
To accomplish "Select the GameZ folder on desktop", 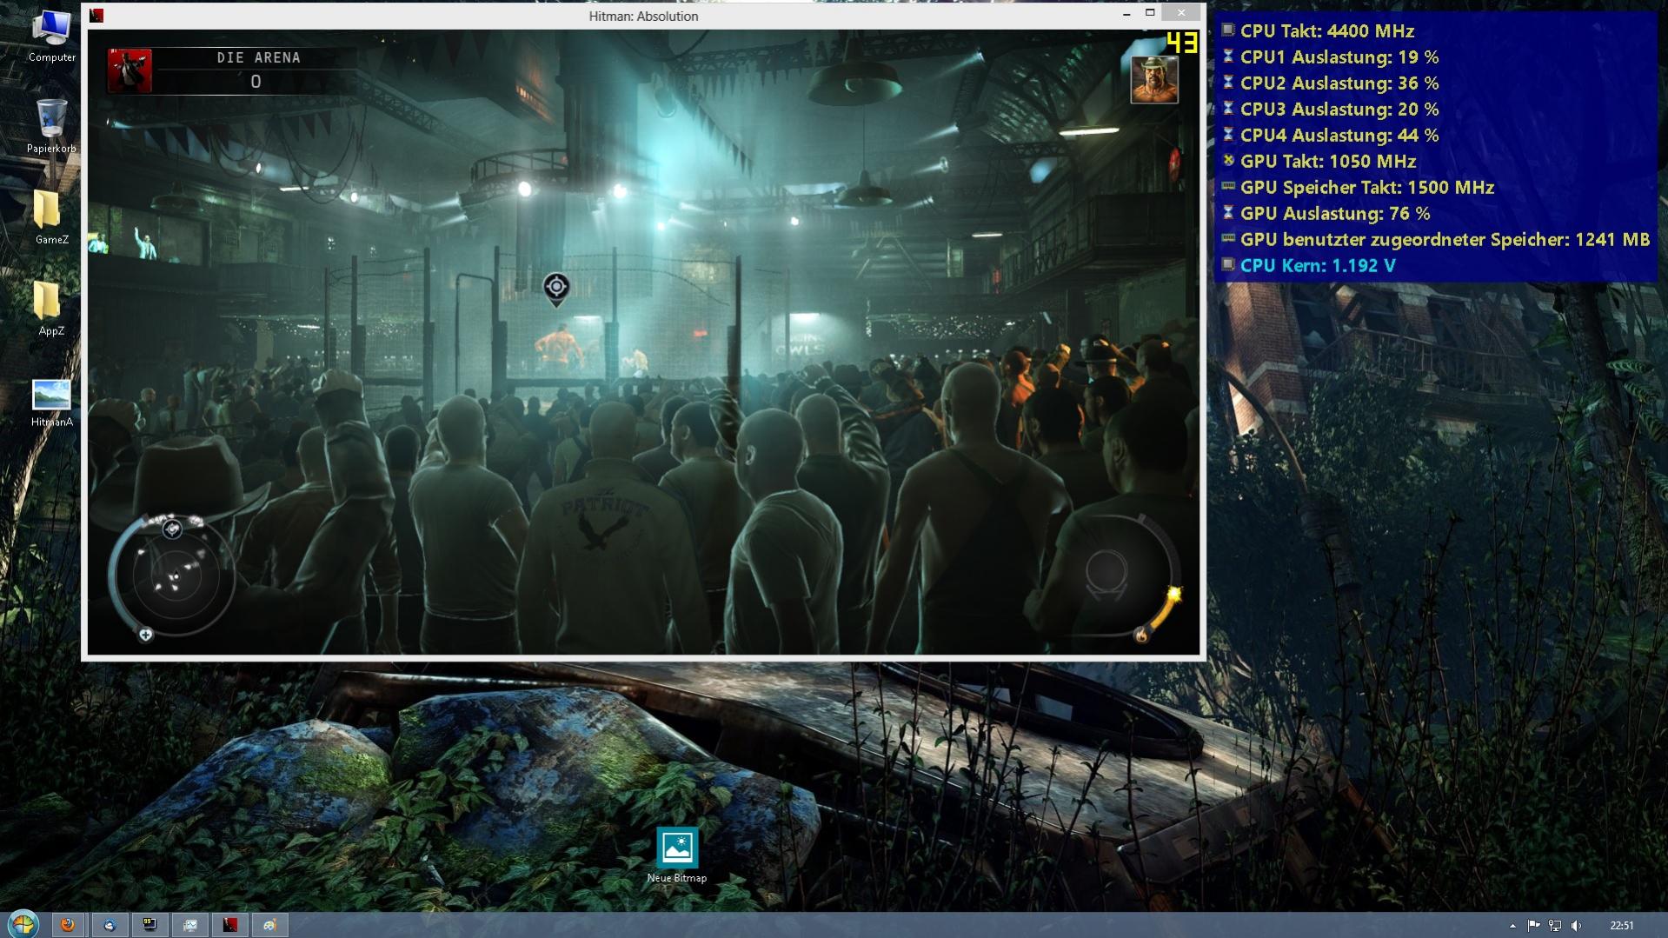I will coord(51,218).
